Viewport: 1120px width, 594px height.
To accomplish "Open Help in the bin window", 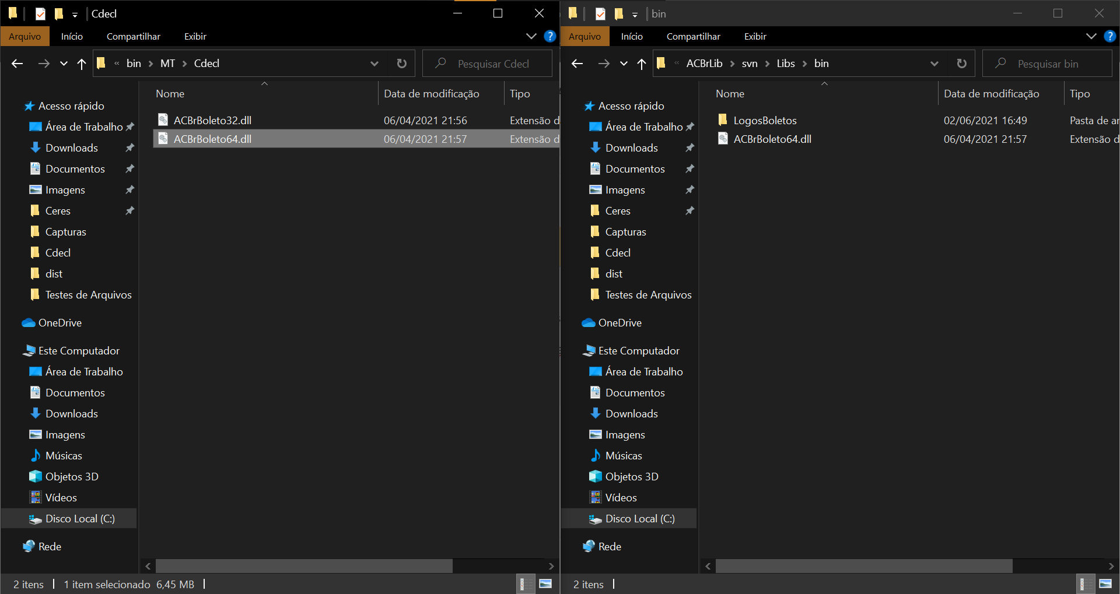I will click(1109, 36).
